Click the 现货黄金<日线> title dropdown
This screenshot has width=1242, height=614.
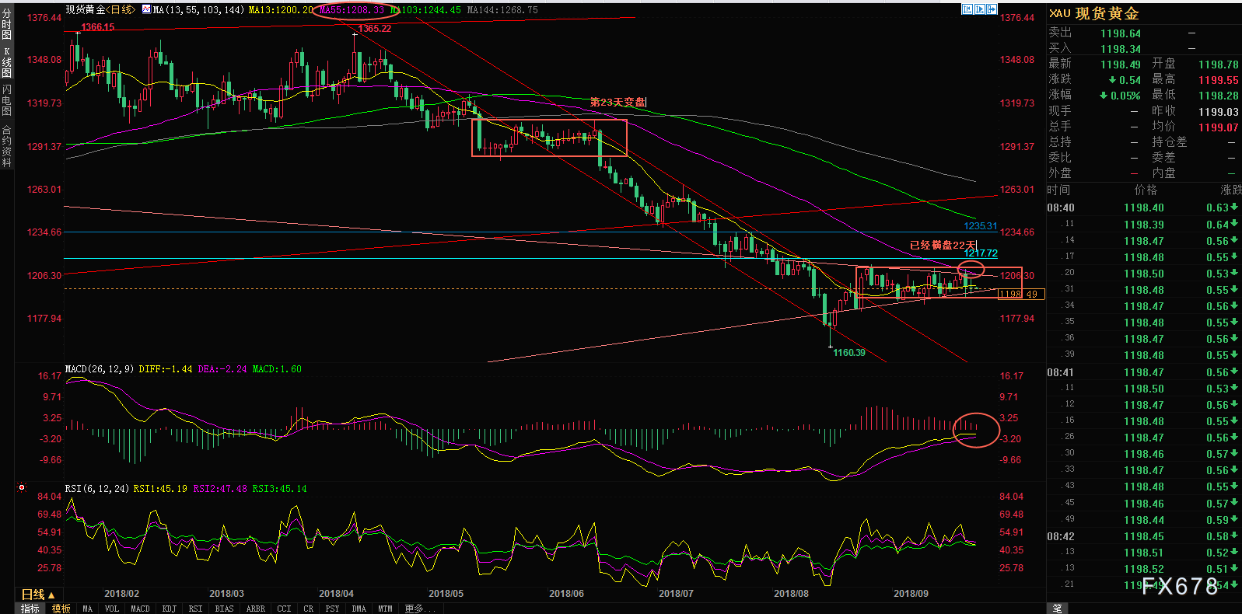100,10
